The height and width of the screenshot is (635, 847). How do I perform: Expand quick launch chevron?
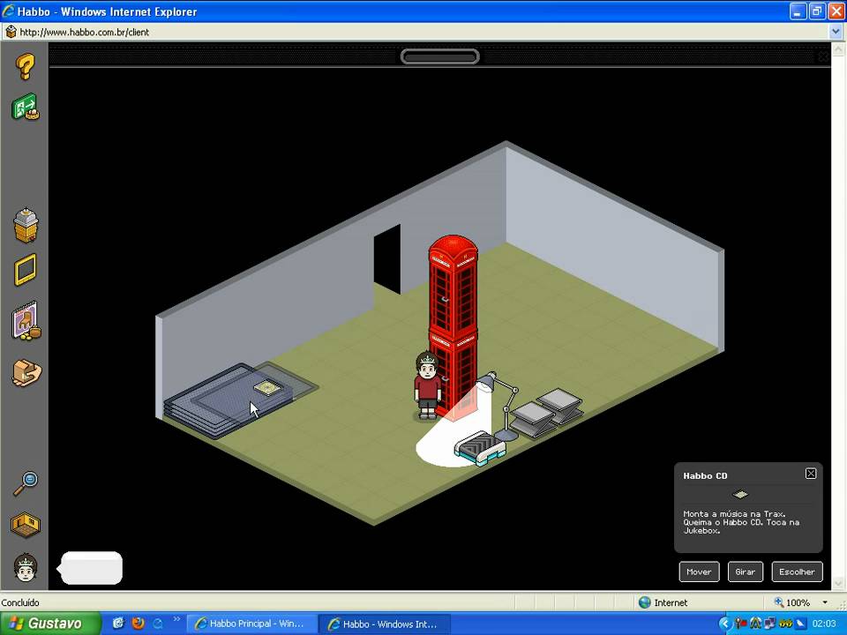[x=176, y=619]
